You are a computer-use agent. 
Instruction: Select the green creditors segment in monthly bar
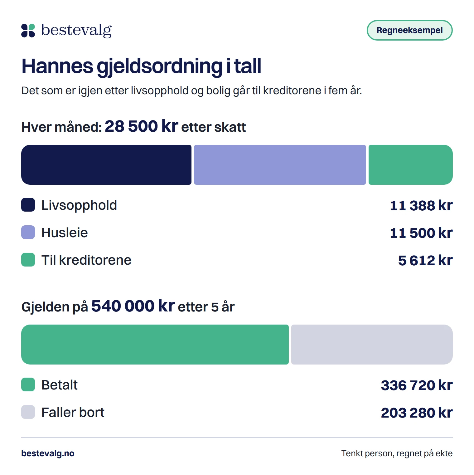click(x=411, y=165)
